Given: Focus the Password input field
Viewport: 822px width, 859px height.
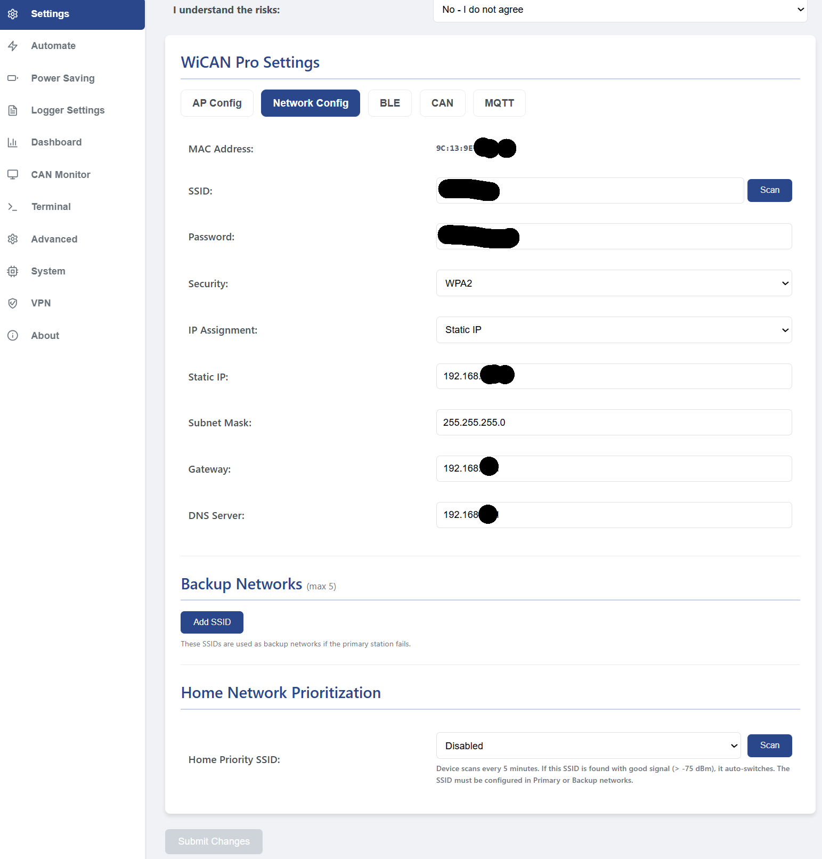Looking at the screenshot, I should pos(614,237).
